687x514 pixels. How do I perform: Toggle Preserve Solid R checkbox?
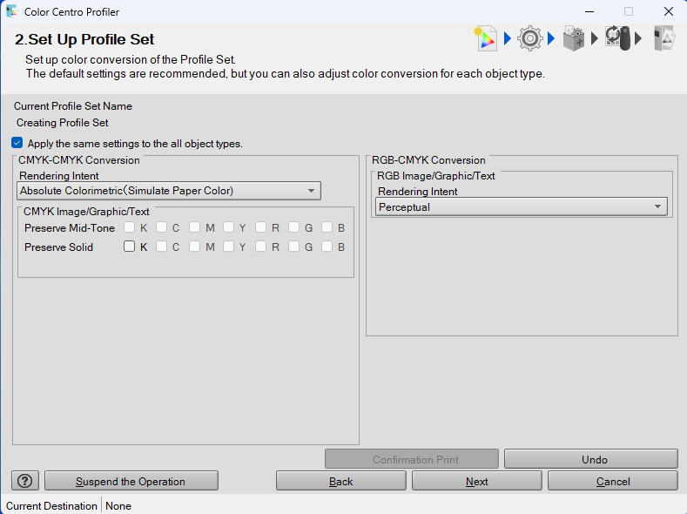click(260, 247)
